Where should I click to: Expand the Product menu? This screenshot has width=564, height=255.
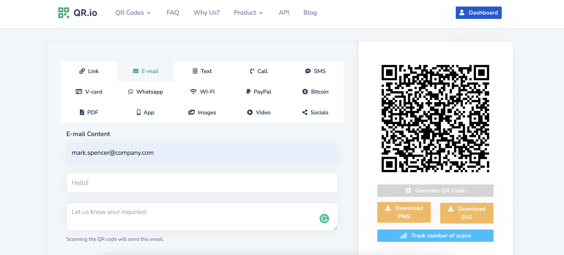[248, 13]
